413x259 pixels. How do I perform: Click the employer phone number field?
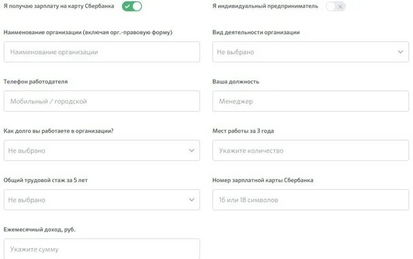click(x=102, y=101)
